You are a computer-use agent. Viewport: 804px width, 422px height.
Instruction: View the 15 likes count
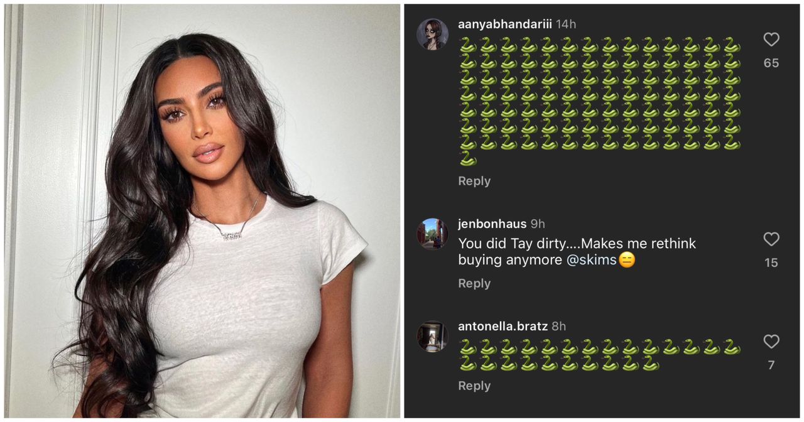click(771, 262)
